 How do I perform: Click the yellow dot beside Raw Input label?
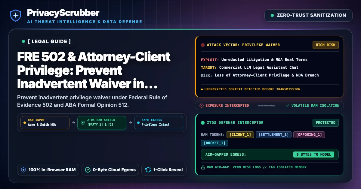tap(25, 123)
